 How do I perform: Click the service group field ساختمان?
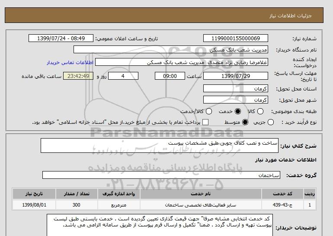[161, 175]
